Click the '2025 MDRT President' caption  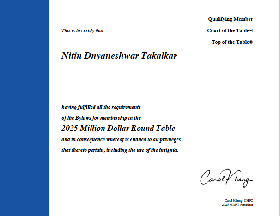(x=239, y=204)
